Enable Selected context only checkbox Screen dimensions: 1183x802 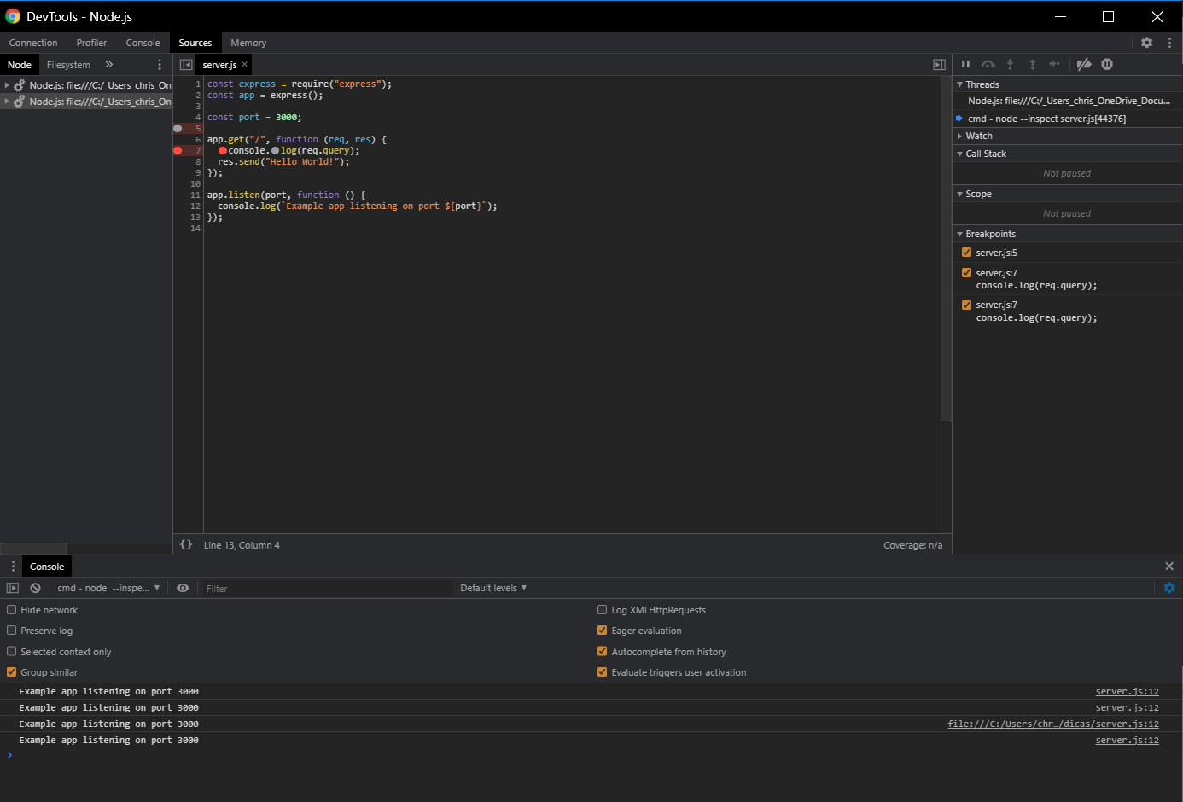point(12,652)
